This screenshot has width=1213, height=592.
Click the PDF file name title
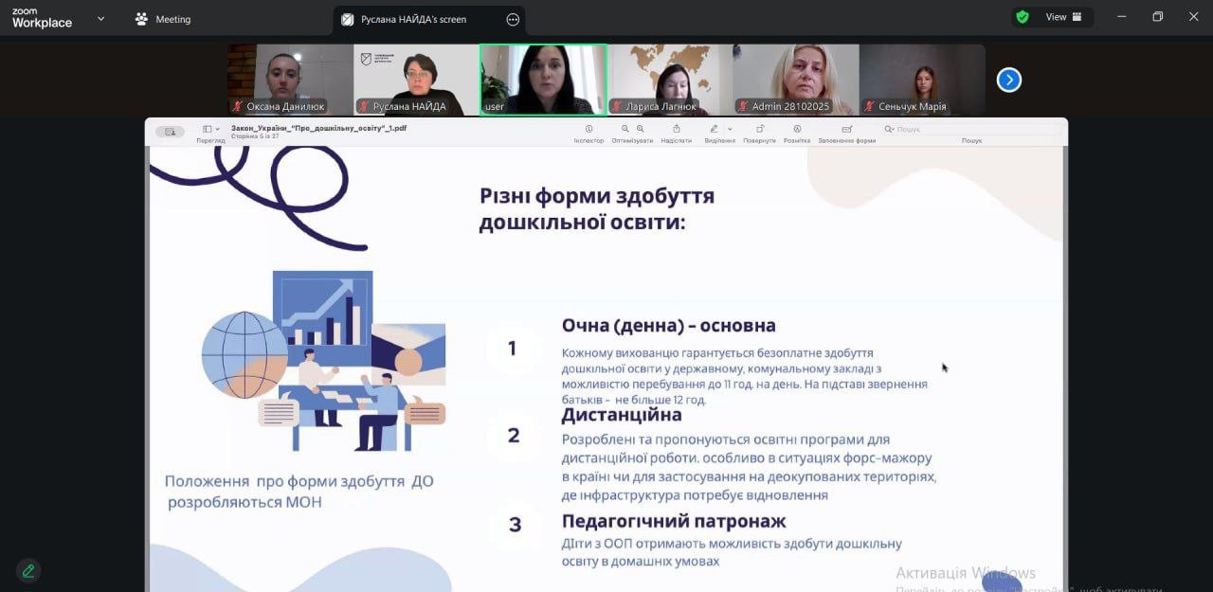pos(319,127)
